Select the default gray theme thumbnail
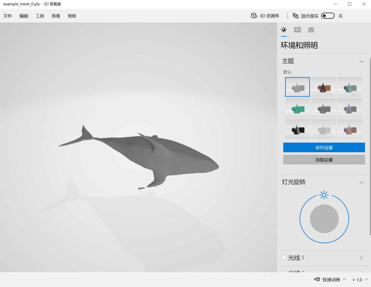This screenshot has height=287, width=371. (x=297, y=87)
